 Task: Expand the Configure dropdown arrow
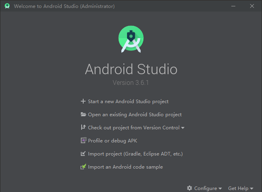coord(220,189)
